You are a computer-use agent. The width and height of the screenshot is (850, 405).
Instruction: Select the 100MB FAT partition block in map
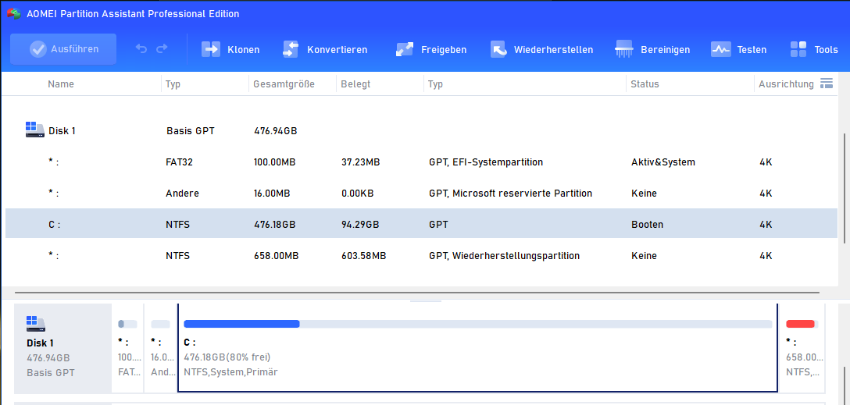click(x=128, y=348)
